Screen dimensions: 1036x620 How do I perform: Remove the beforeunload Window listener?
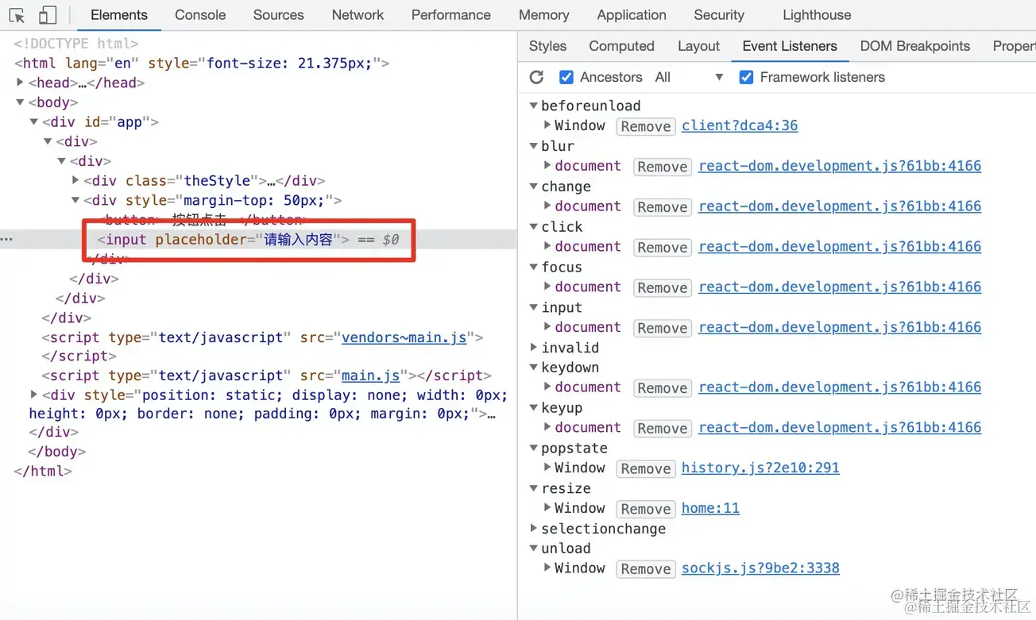click(646, 126)
